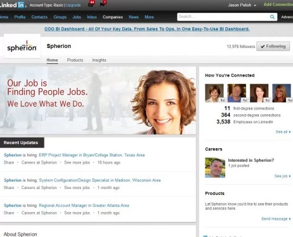Click See all connections link

click(x=283, y=132)
